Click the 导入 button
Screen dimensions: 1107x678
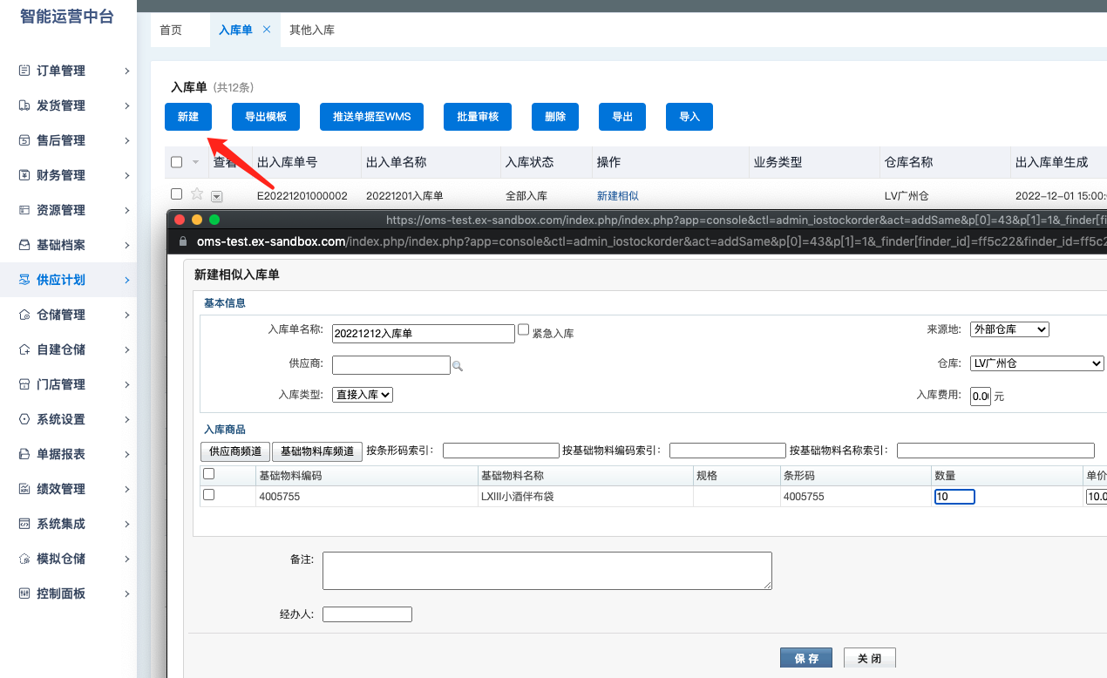coord(689,117)
